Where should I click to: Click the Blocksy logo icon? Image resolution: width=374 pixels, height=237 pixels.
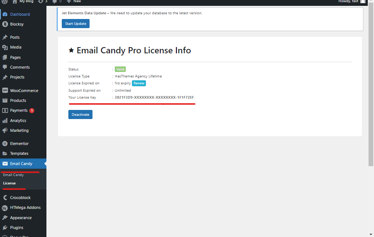tap(5, 24)
